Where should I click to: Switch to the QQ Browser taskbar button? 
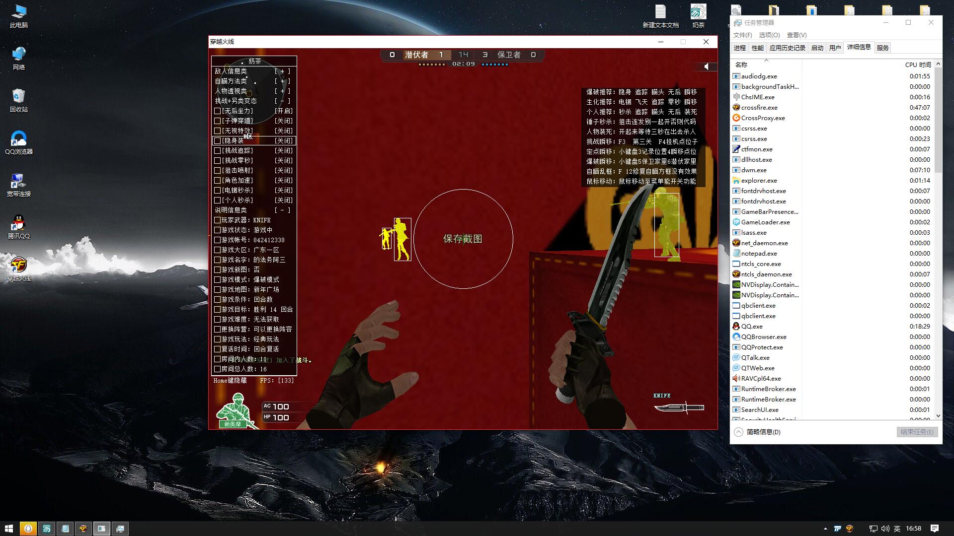coord(28,529)
